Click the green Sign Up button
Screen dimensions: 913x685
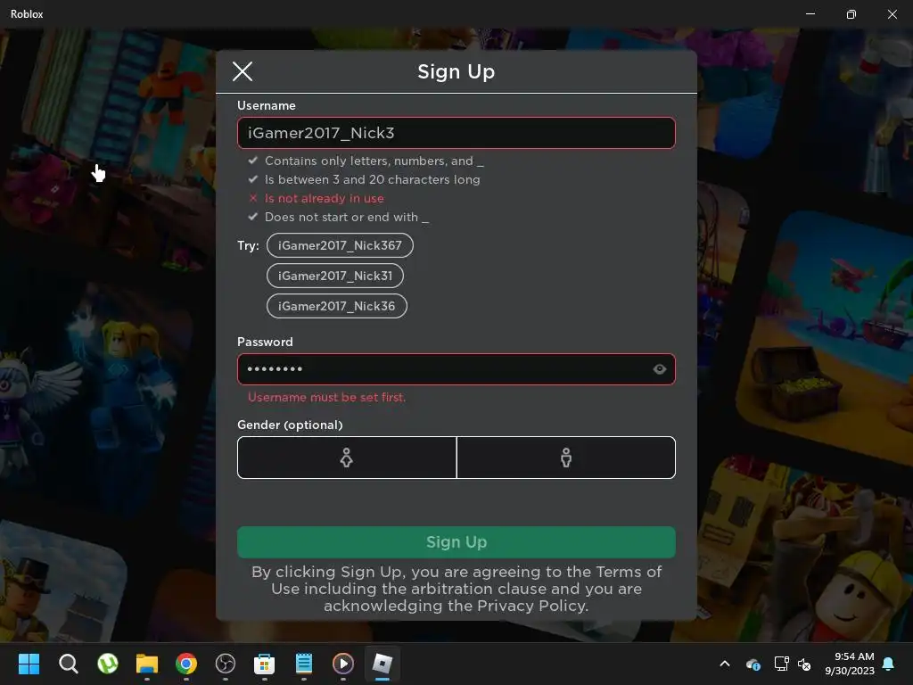tap(456, 541)
